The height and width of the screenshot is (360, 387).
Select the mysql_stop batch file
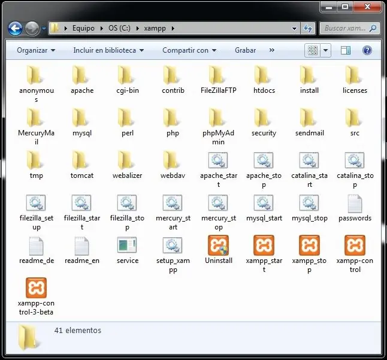click(309, 203)
